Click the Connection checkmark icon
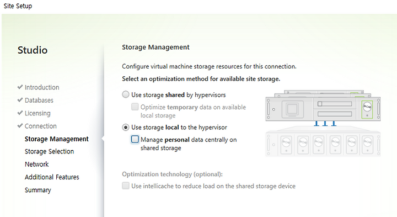The image size is (397, 217). (x=20, y=126)
